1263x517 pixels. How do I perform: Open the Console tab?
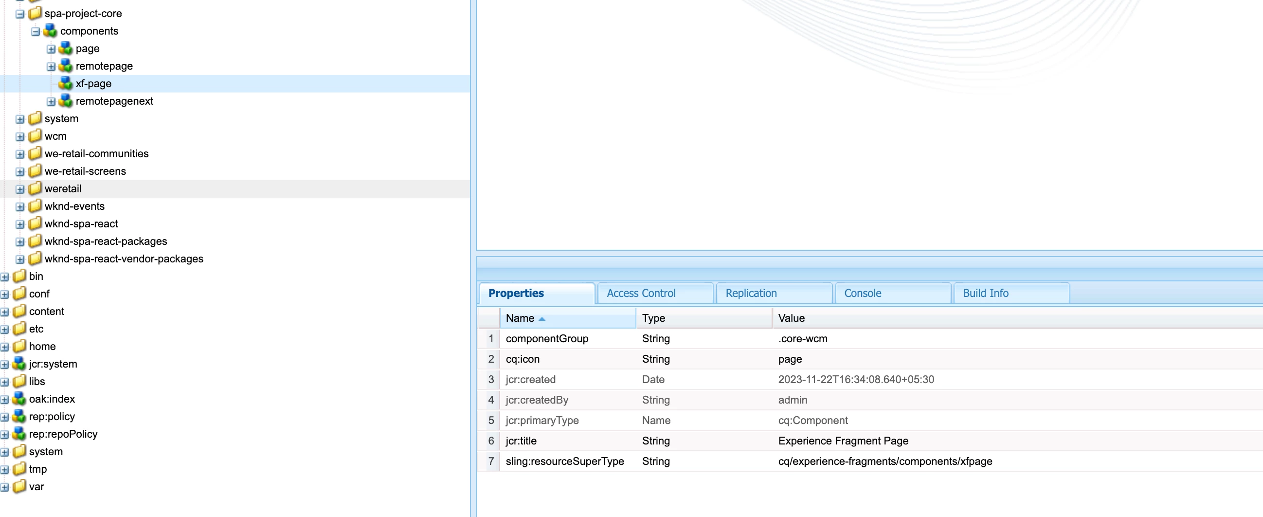click(x=893, y=294)
